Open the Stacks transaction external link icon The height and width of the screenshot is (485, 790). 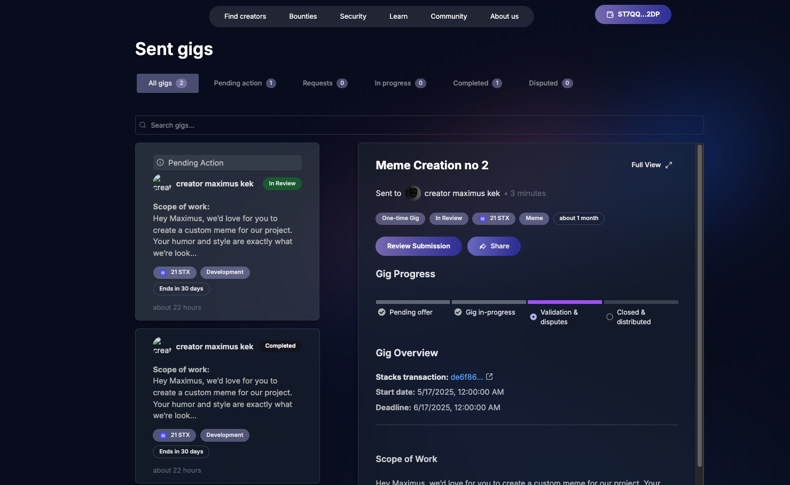tap(489, 377)
